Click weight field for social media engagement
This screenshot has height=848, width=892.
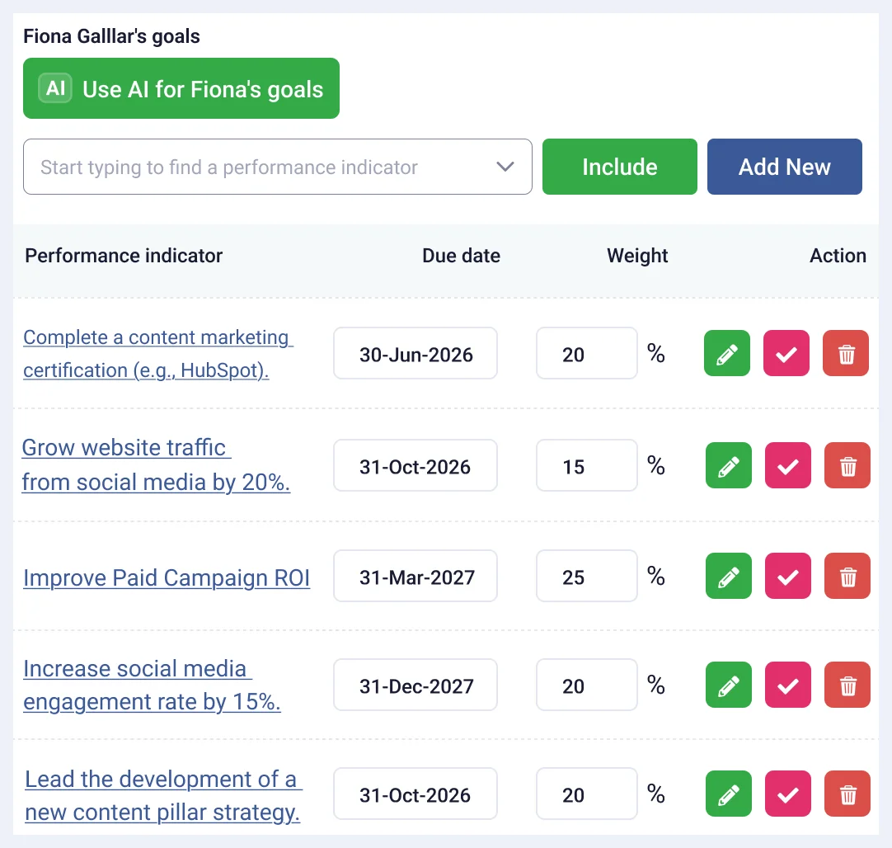click(x=586, y=685)
